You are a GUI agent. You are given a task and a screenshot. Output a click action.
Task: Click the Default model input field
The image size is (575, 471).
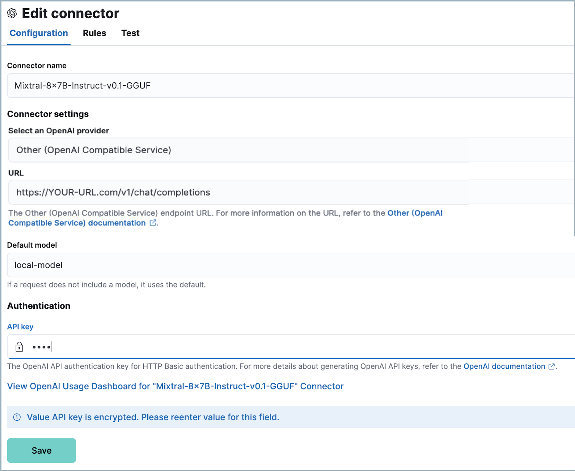click(289, 265)
